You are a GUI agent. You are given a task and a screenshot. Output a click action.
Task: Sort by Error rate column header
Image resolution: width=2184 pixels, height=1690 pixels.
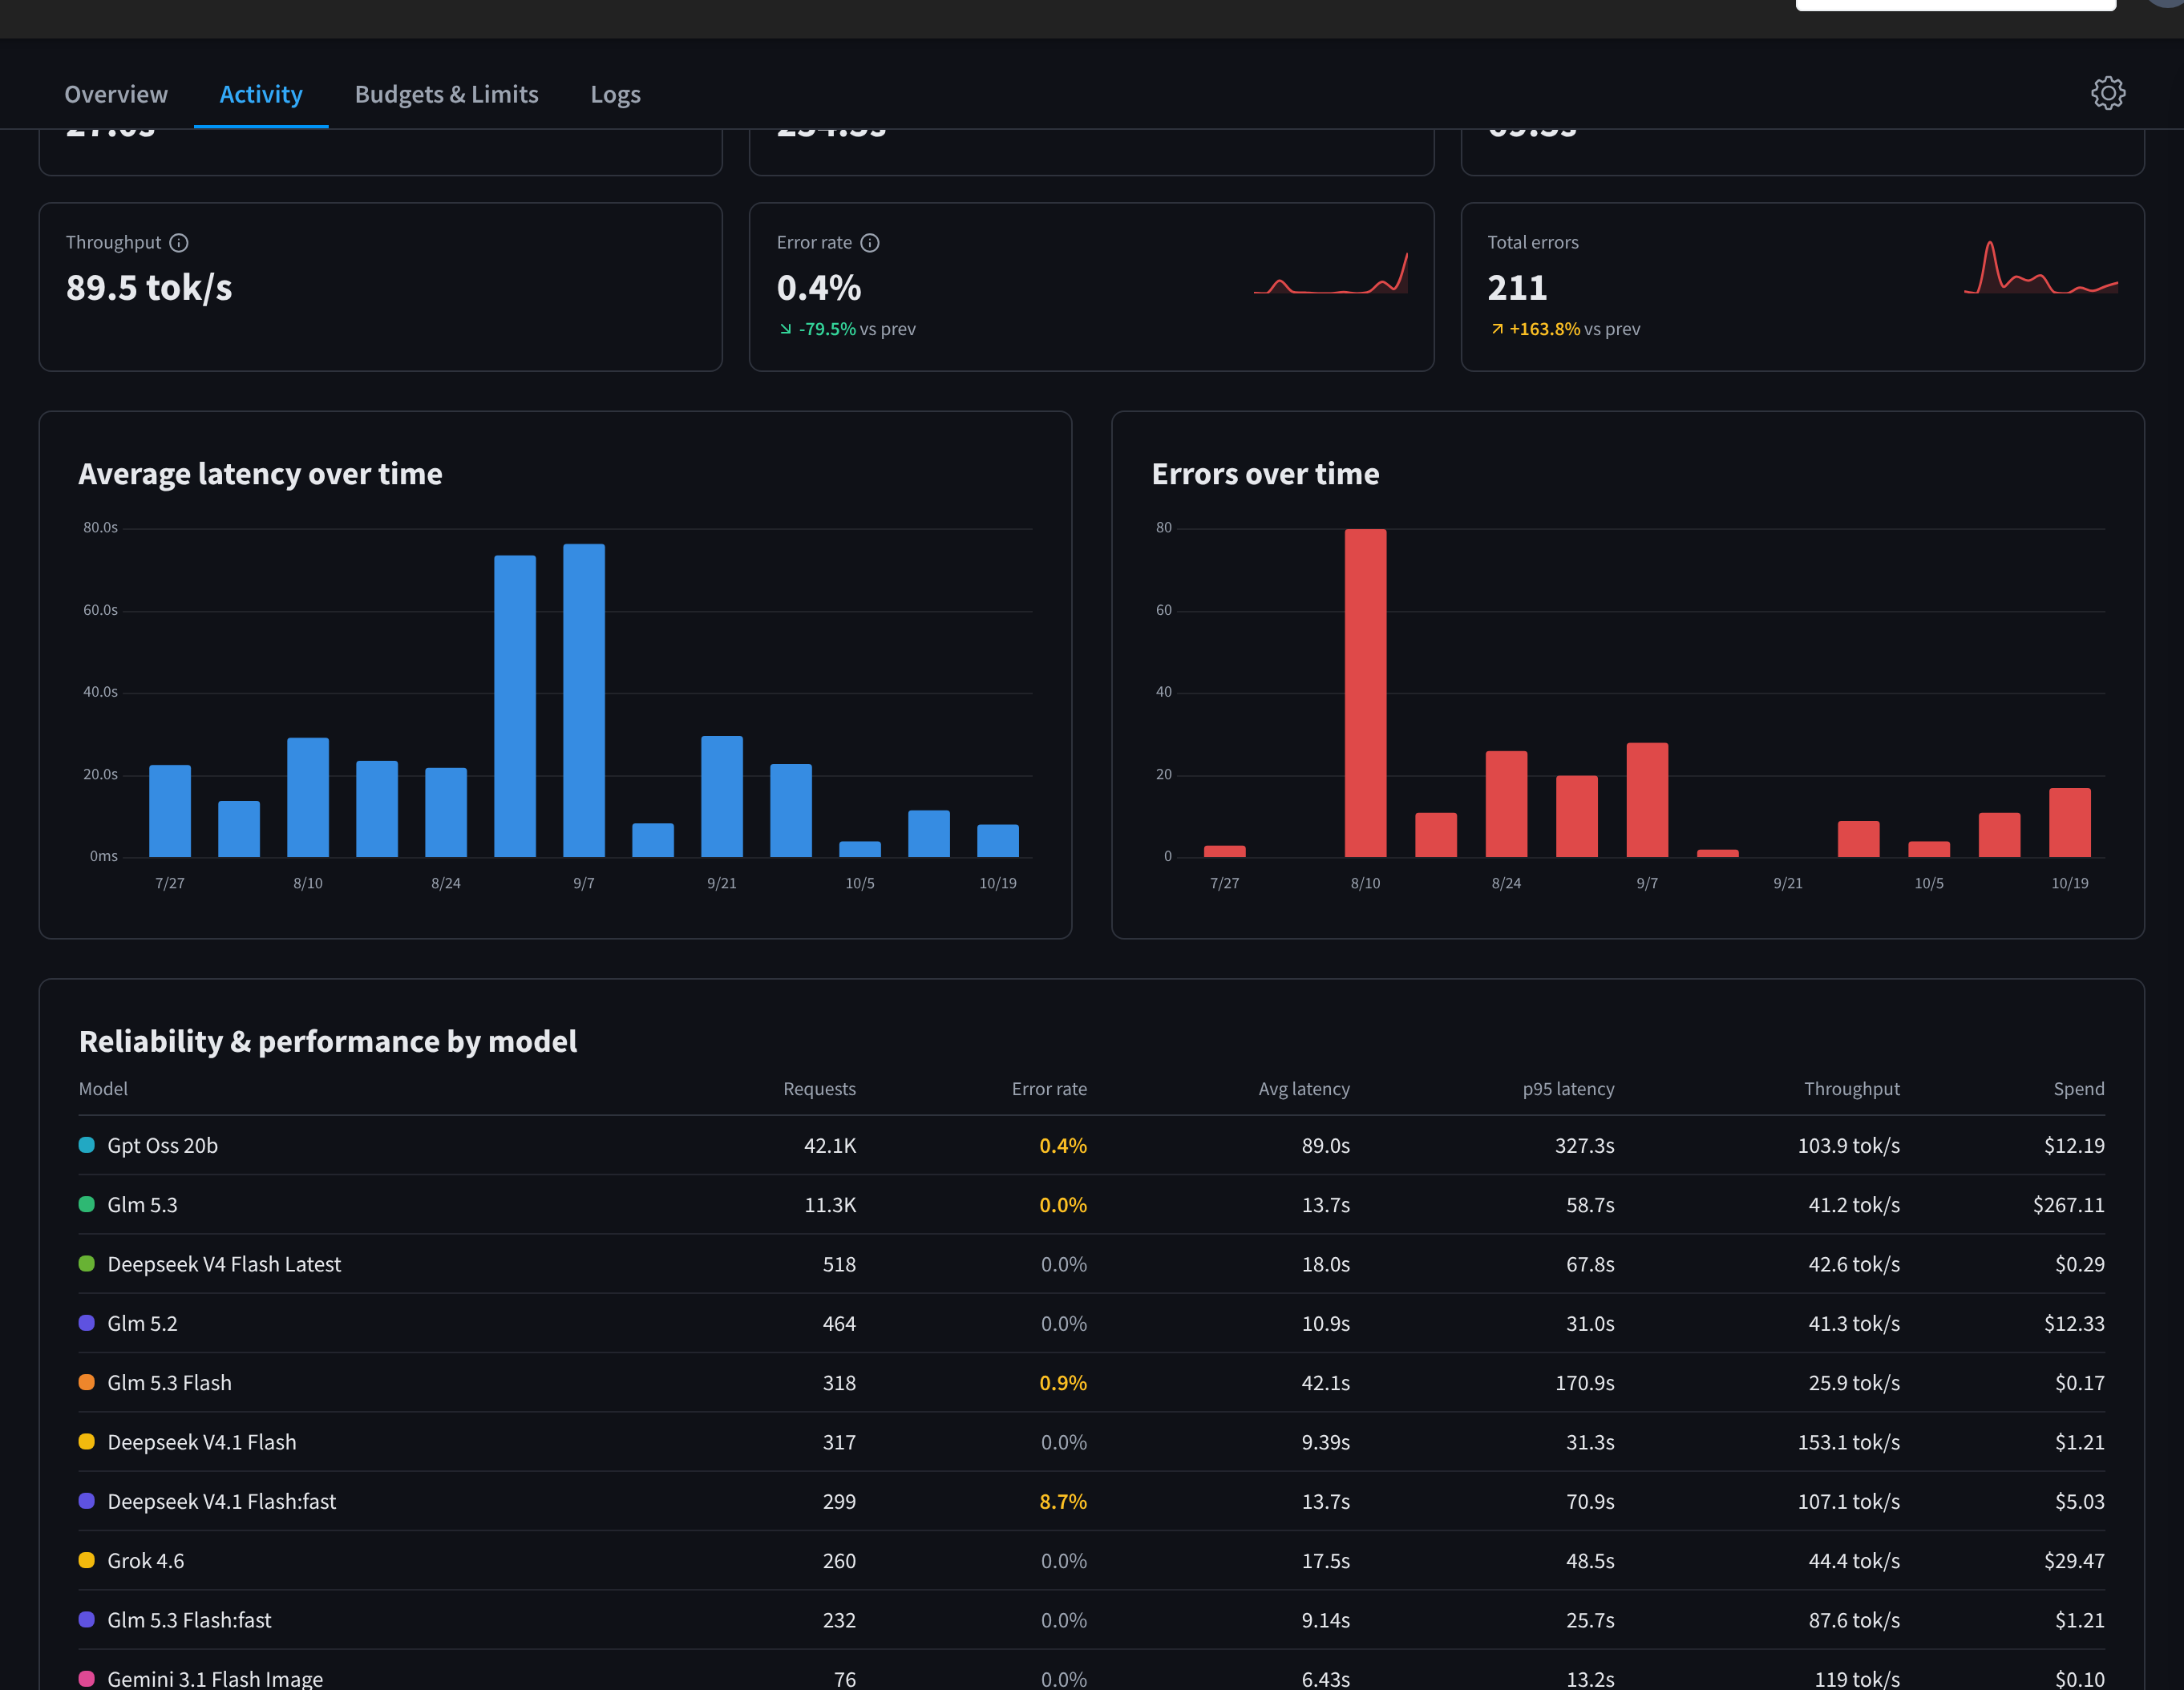1049,1089
